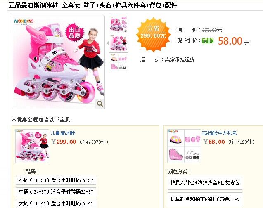Screen dimensions: 263x208
Task: Click the 58.00 promotional price text
Action: point(230,41)
